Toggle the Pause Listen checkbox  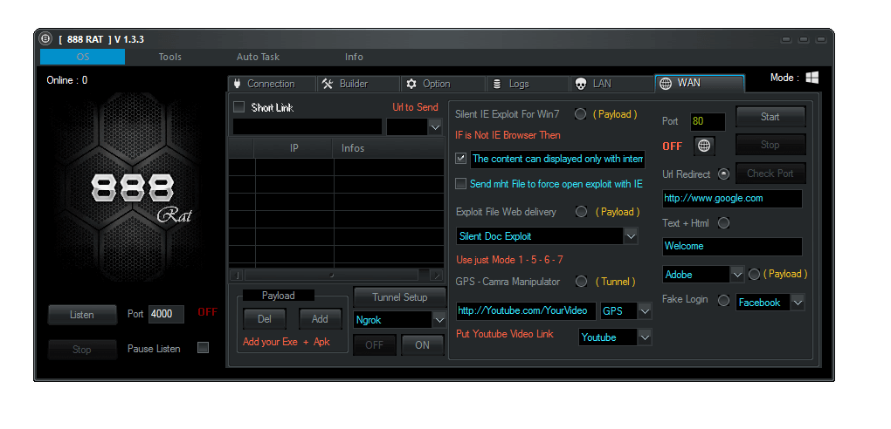click(204, 348)
